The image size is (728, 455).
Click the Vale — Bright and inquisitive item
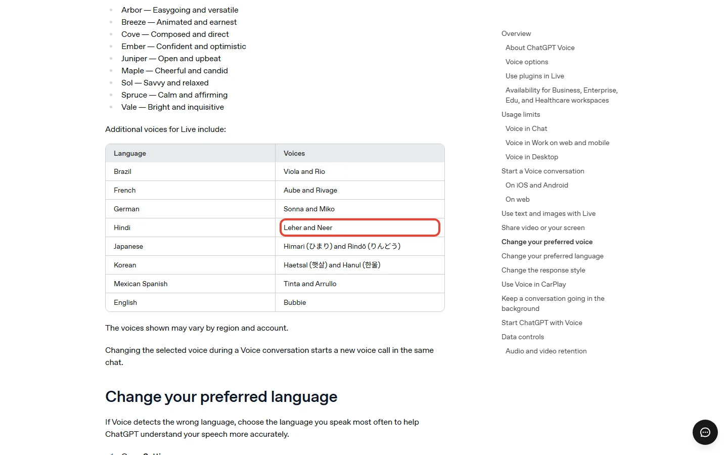172,107
